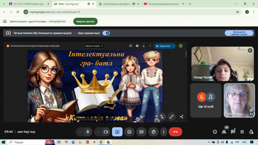Turn on closed captions
258x145 pixels.
pyautogui.click(x=141, y=132)
